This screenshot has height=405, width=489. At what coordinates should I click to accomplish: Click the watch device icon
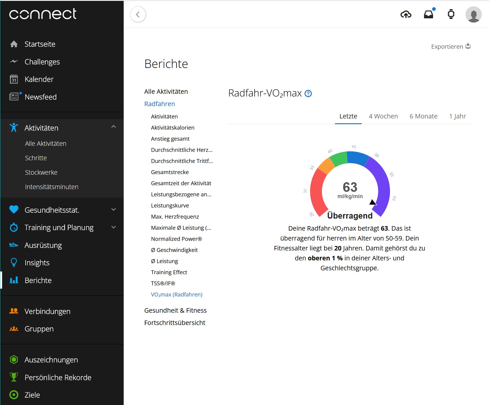(x=451, y=14)
